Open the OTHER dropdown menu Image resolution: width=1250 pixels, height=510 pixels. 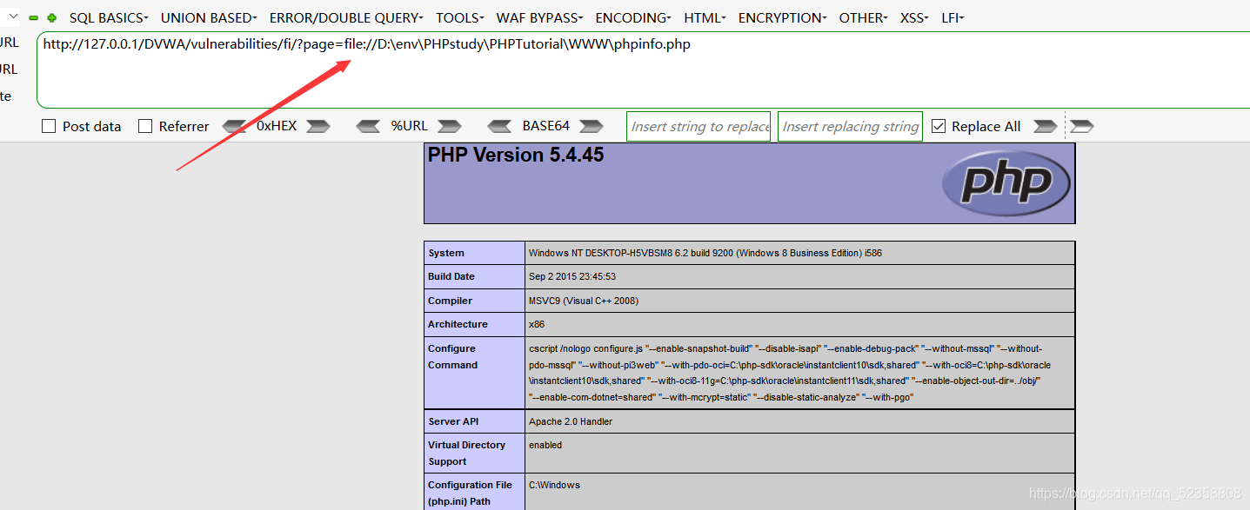(864, 17)
